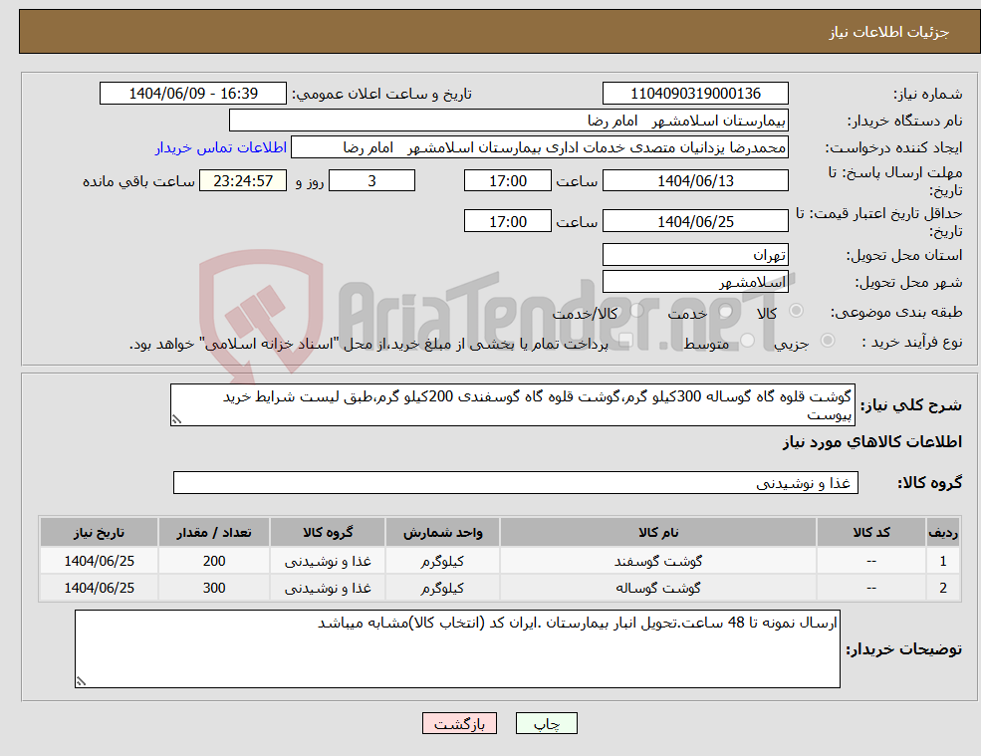Click the days field showing 3
This screenshot has width=981, height=756.
click(370, 180)
